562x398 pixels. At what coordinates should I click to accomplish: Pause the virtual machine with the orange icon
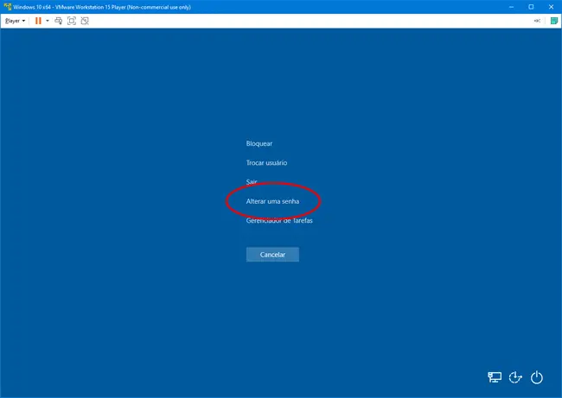click(37, 20)
